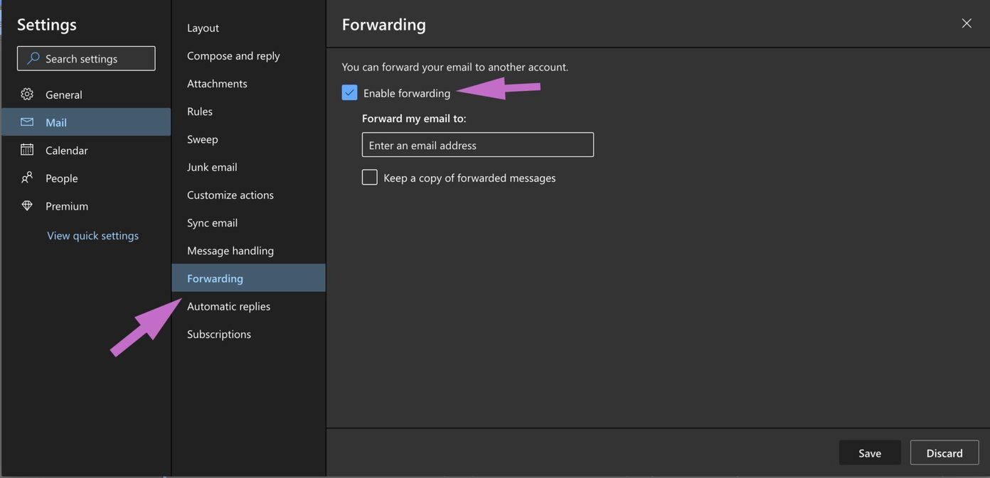Viewport: 990px width, 478px height.
Task: Click the forward email address field
Action: [478, 145]
